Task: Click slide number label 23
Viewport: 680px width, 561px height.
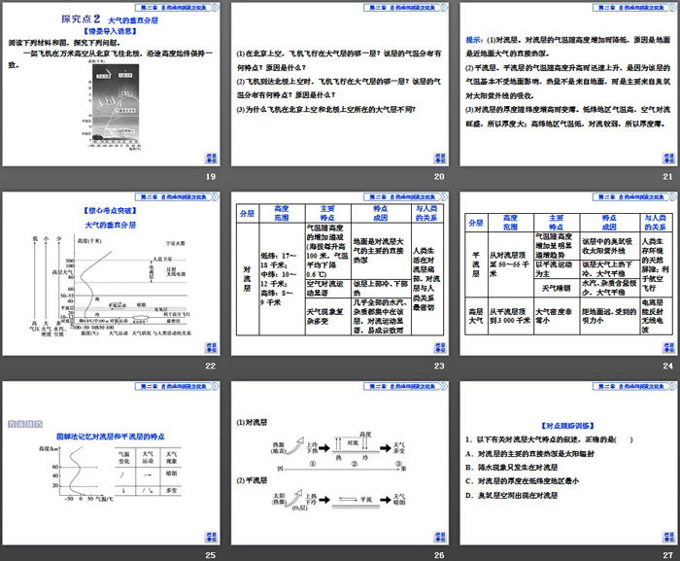Action: 439,366
